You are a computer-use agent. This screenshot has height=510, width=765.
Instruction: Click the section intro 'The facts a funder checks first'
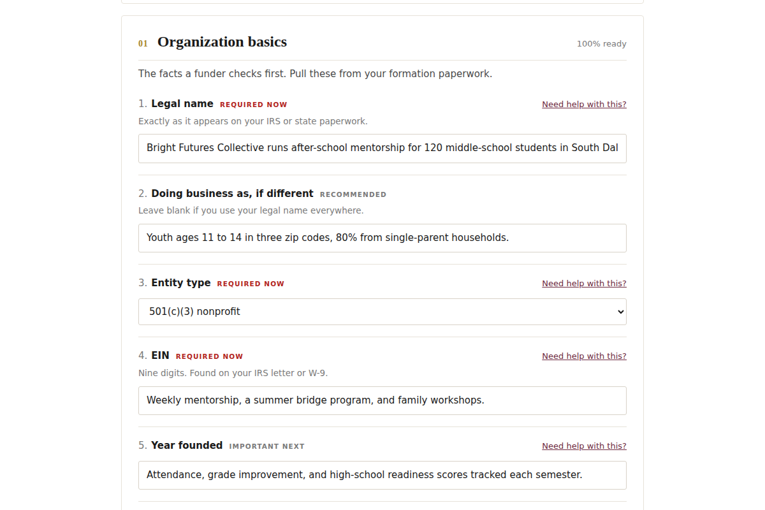(315, 74)
